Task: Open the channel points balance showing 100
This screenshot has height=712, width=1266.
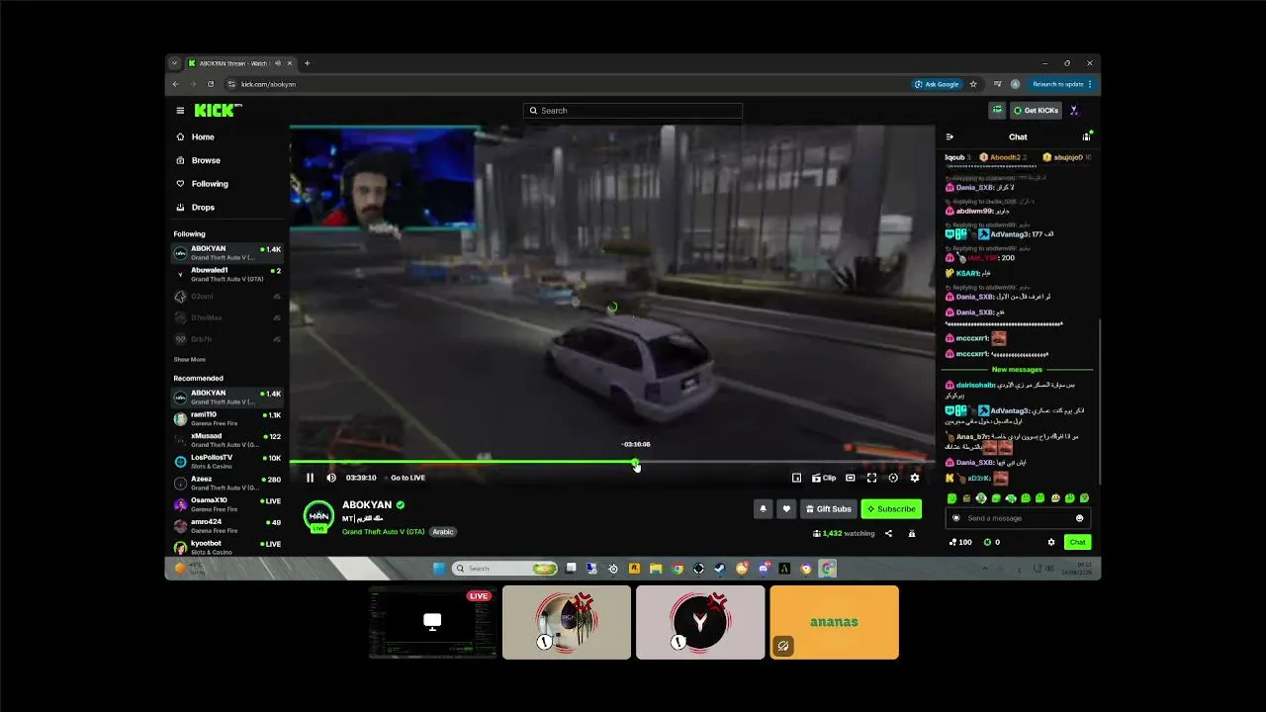Action: pyautogui.click(x=959, y=542)
